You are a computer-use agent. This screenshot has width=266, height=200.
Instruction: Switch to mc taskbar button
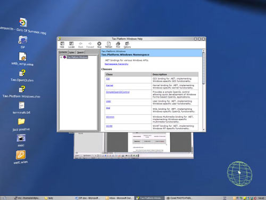27,198
